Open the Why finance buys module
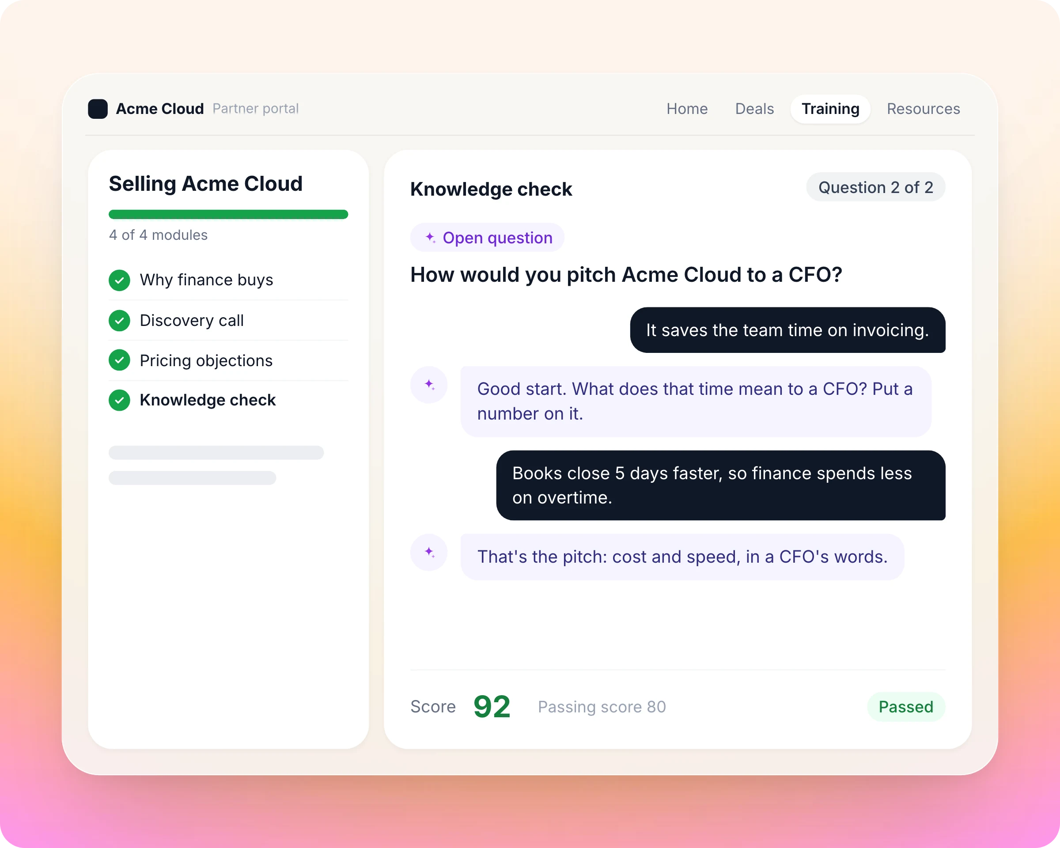1060x848 pixels. [x=228, y=280]
